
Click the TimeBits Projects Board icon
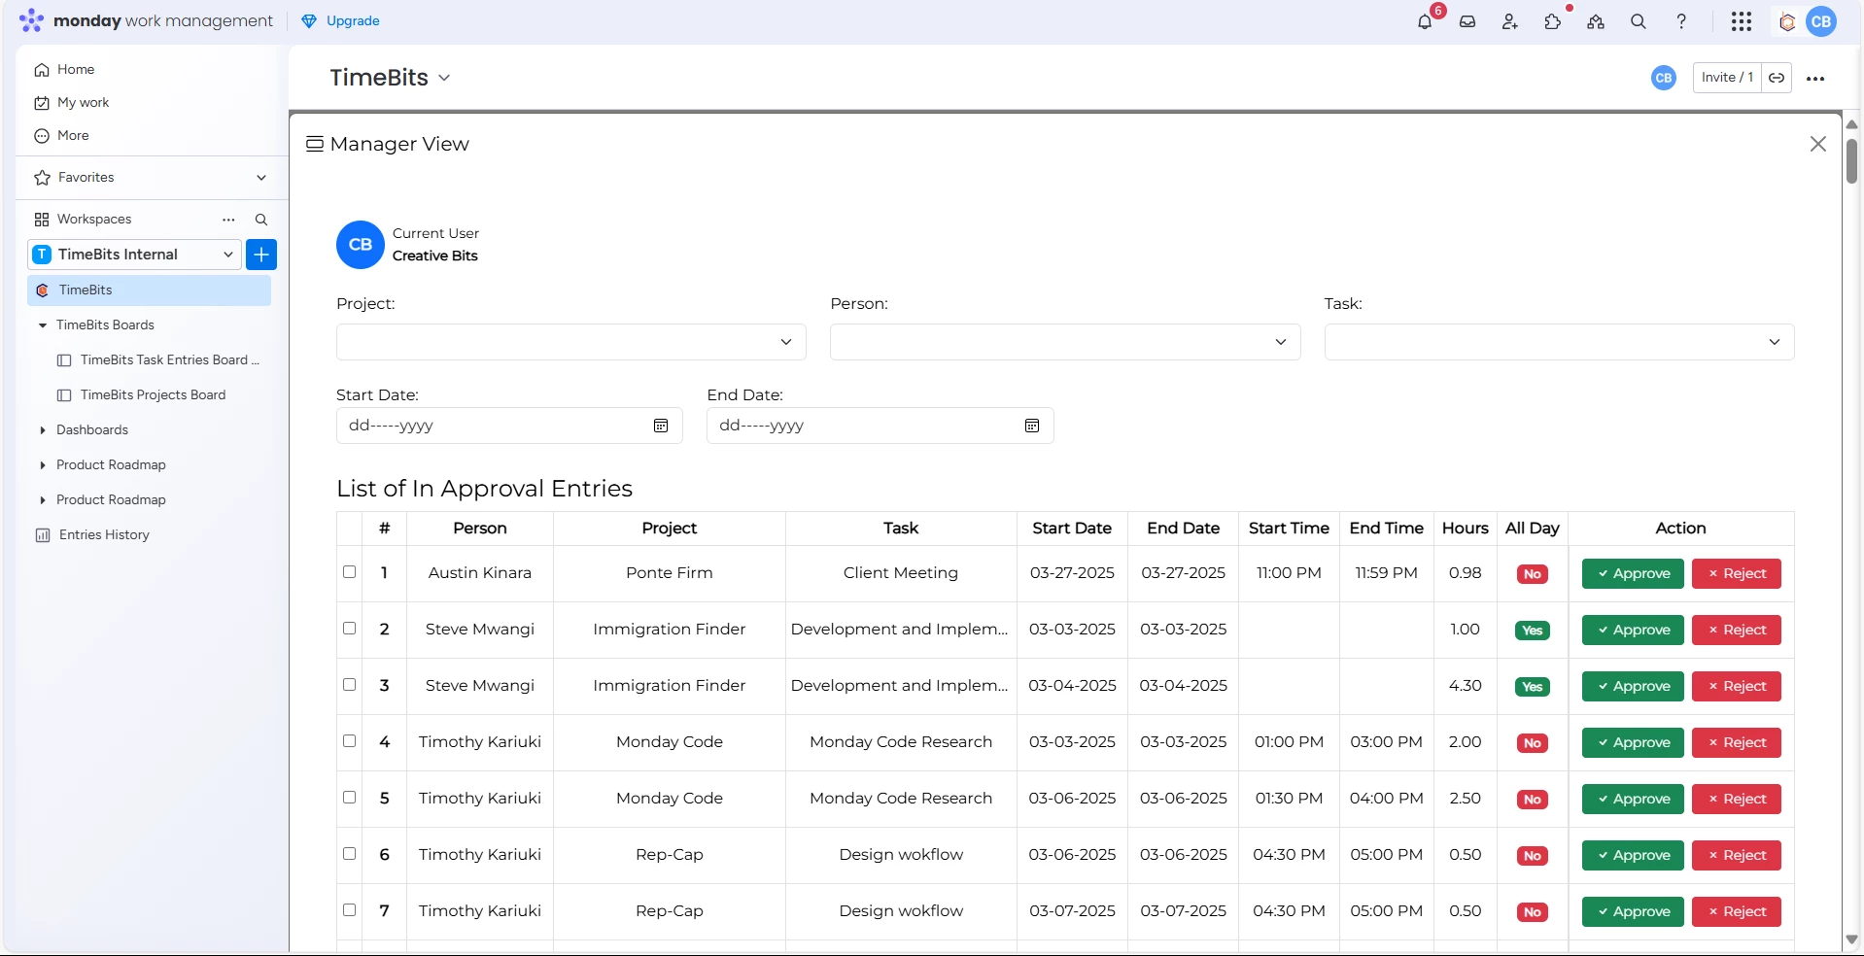(64, 395)
